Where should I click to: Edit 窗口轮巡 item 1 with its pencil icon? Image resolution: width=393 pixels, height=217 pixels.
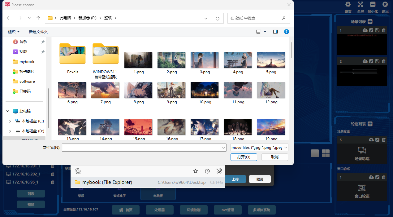(377, 177)
